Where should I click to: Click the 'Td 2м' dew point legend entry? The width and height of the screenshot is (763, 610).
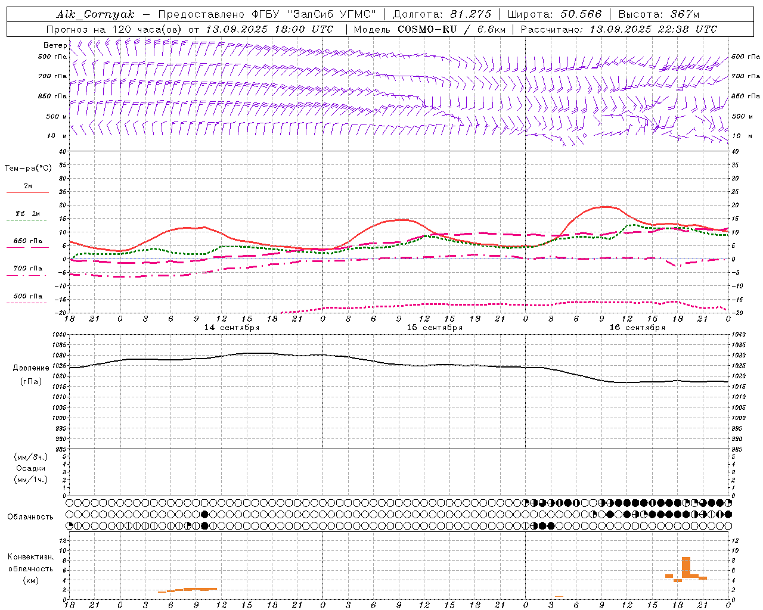tap(28, 213)
